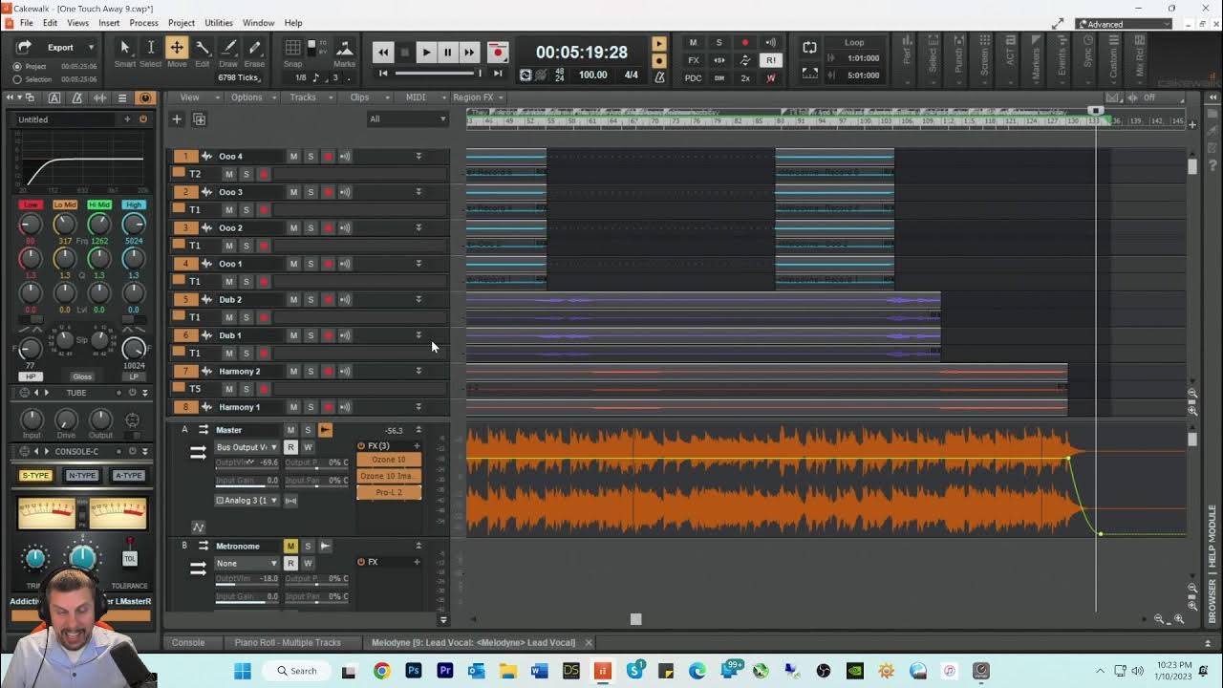This screenshot has width=1223, height=688.
Task: Toggle Master FX rack power button
Action: click(361, 445)
